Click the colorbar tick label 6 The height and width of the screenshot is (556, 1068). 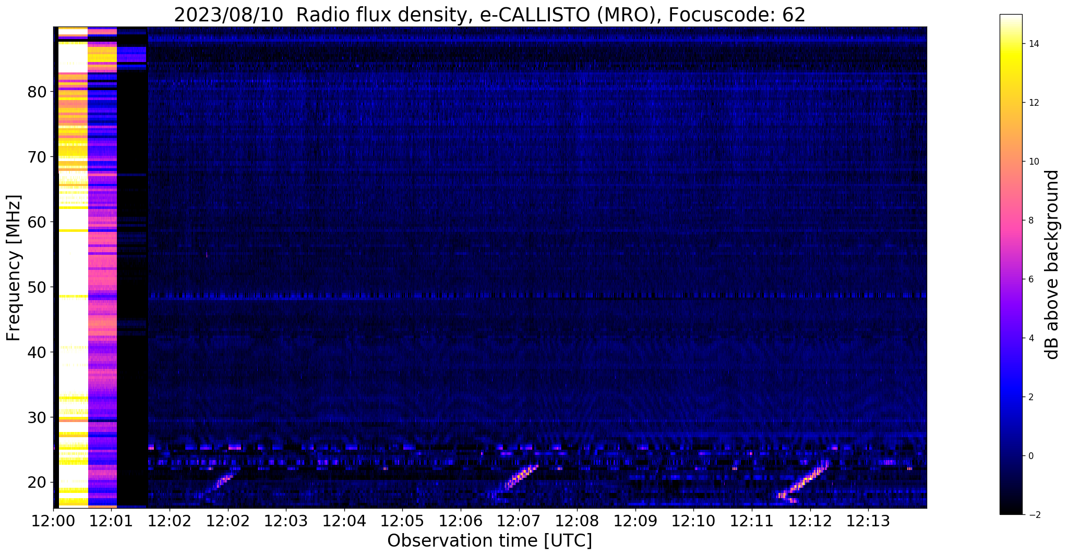[x=1030, y=280]
